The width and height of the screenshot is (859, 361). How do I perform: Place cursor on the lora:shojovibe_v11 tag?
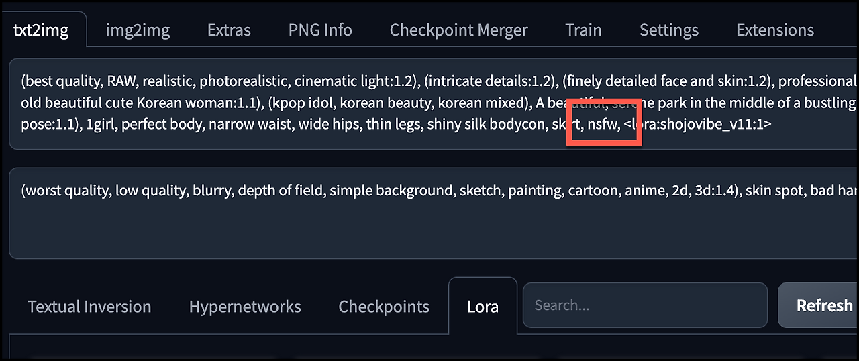tap(697, 125)
